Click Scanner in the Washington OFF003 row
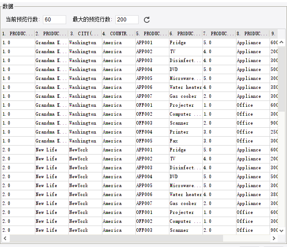Image resolution: width=287 pixels, height=247 pixels. coord(186,123)
